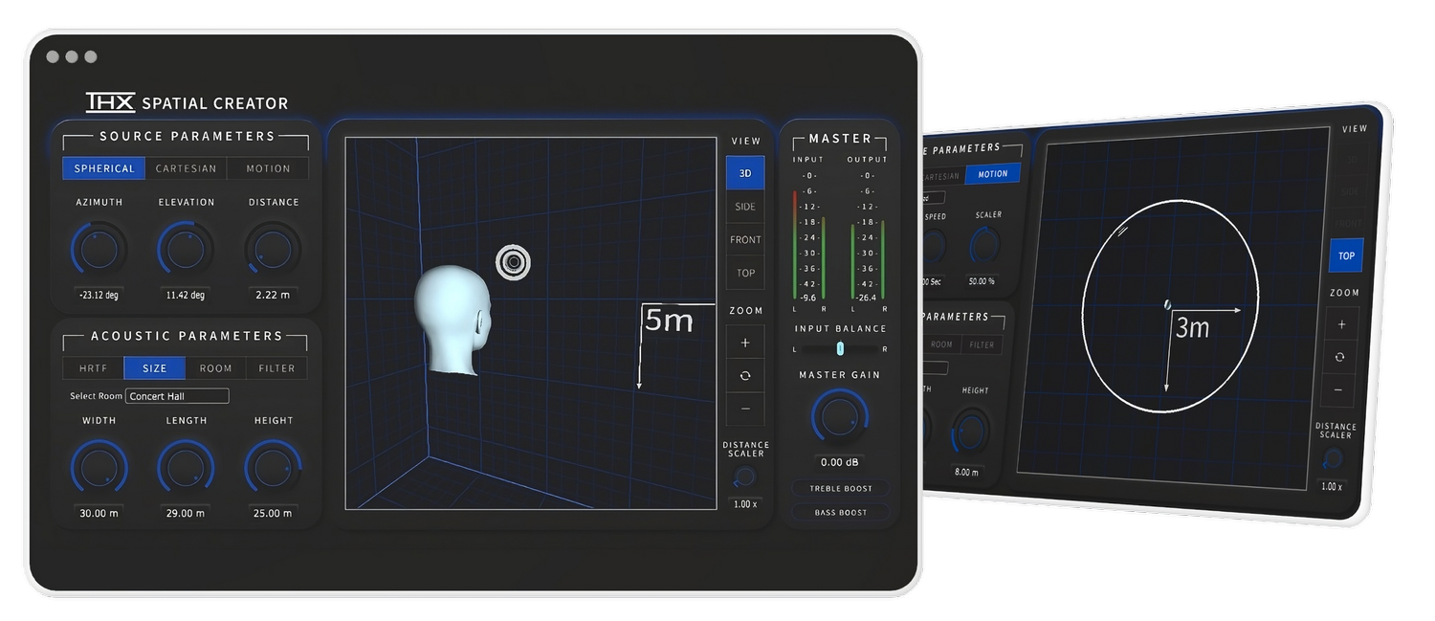Viewport: 1435px width, 621px height.
Task: Click the 2.22 m distance value field
Action: [x=273, y=295]
